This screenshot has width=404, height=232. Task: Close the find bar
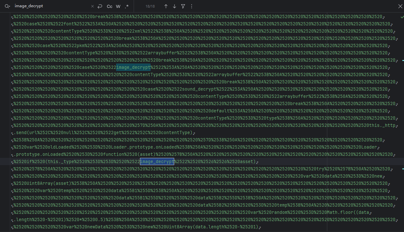point(400,6)
